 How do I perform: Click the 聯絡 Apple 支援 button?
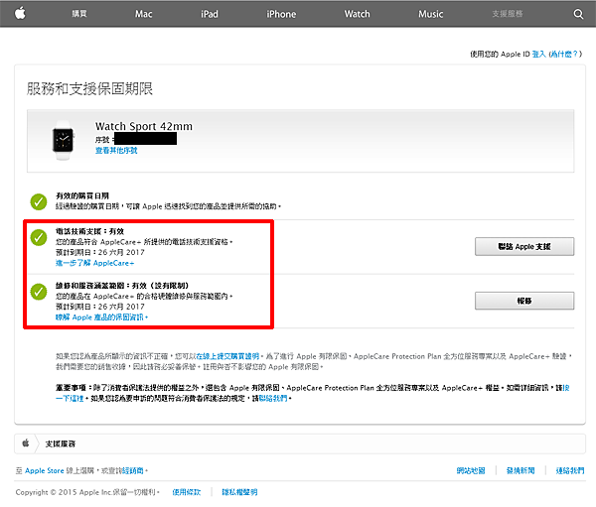[524, 246]
